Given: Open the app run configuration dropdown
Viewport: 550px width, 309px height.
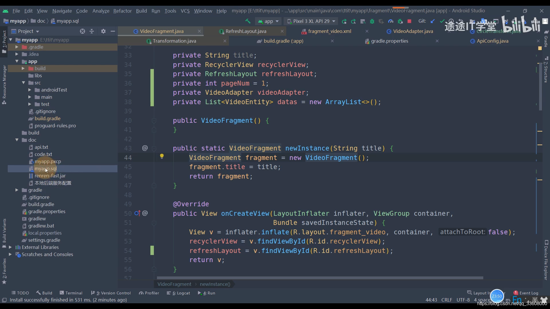Looking at the screenshot, I should click(268, 21).
